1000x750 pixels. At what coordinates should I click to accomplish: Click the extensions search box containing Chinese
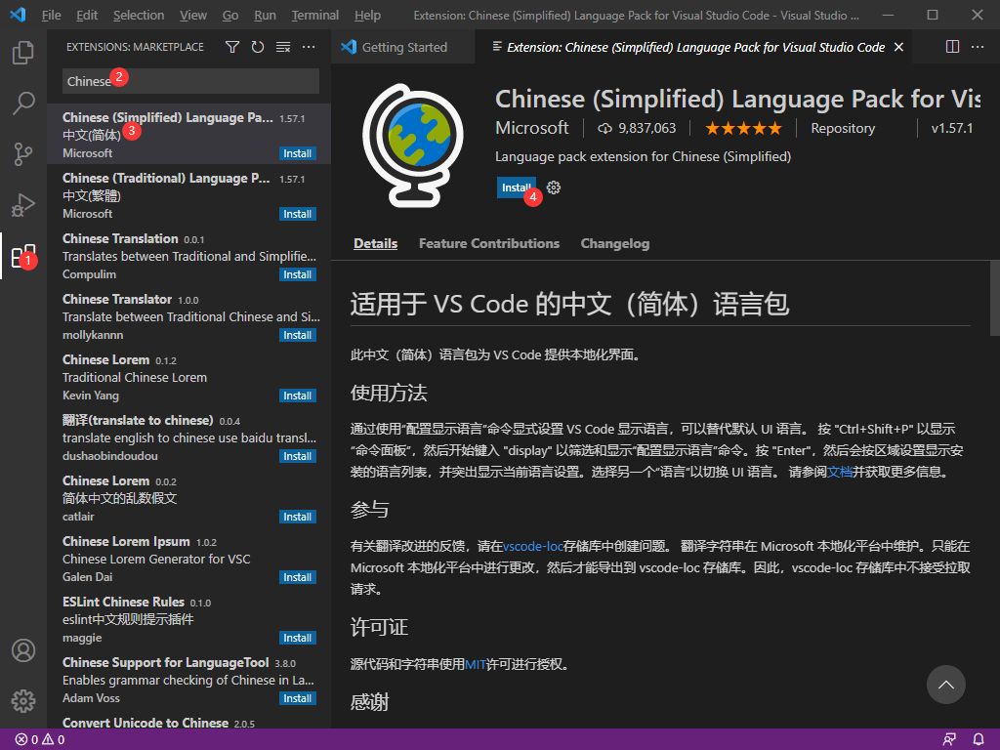pyautogui.click(x=190, y=81)
